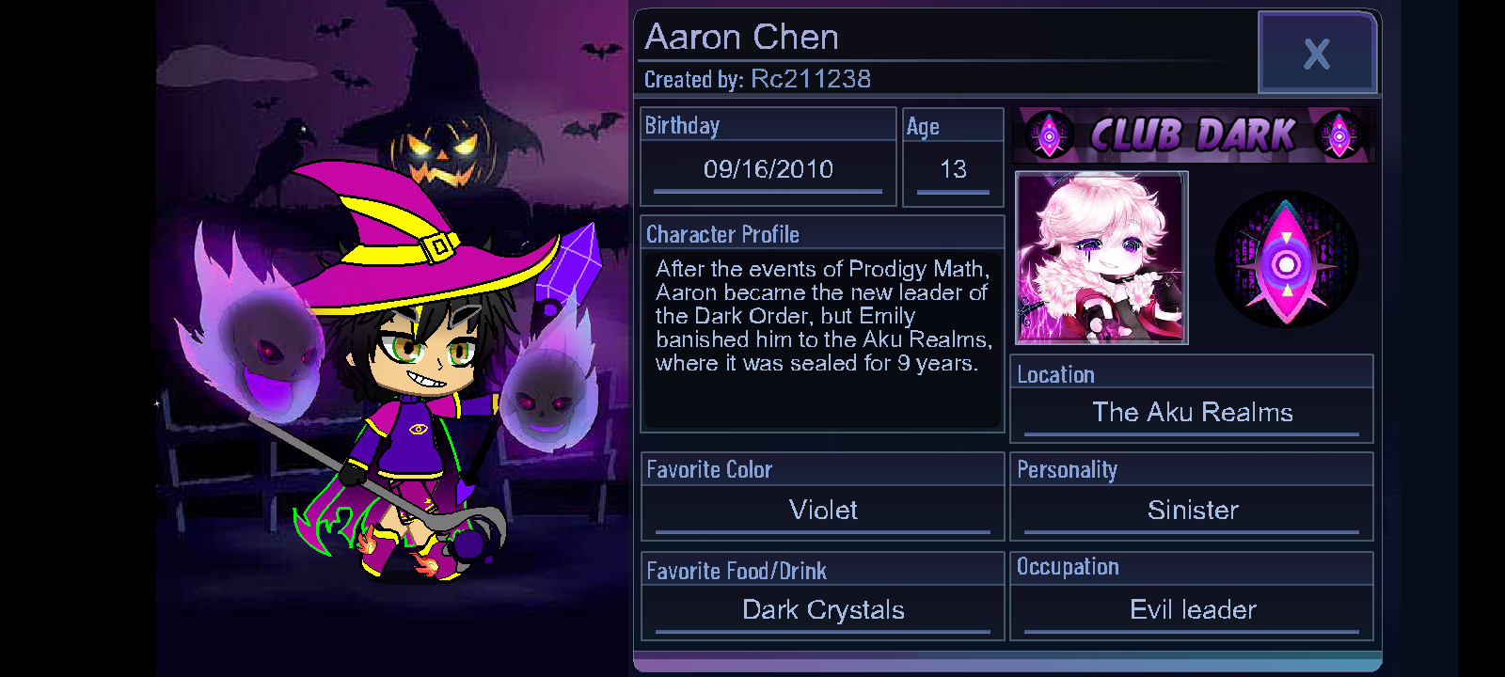Open the pink-haired character portrait thumbnail
Image resolution: width=1505 pixels, height=677 pixels.
[x=1101, y=258]
